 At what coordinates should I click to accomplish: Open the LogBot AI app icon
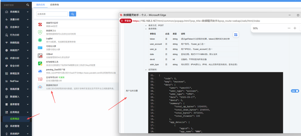[40, 40]
